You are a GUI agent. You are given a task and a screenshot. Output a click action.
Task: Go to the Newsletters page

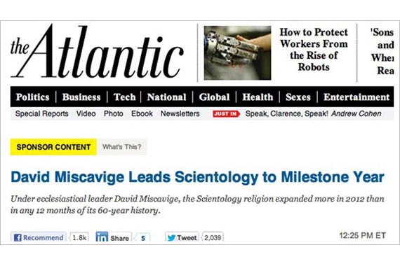(x=180, y=113)
